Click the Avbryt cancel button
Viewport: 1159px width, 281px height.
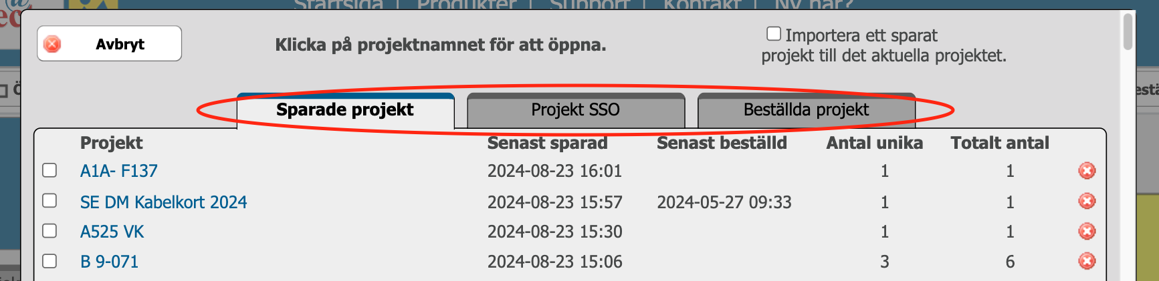pos(109,44)
